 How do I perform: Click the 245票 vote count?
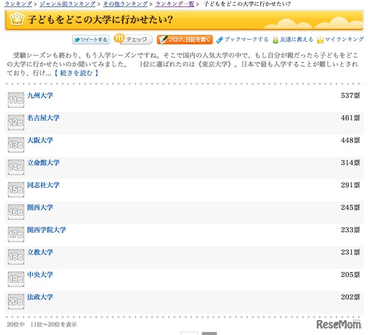pos(350,207)
